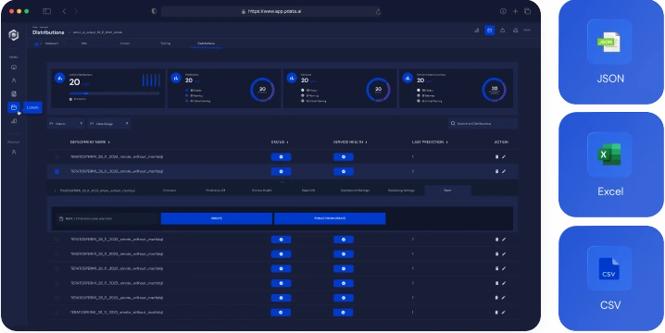The image size is (665, 333).
Task: Open the Deployment Settings sub-tab
Action: (x=355, y=191)
